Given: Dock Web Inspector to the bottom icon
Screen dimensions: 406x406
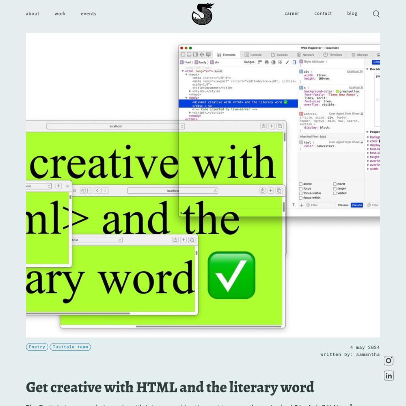Looking at the screenshot, I should (189, 55).
